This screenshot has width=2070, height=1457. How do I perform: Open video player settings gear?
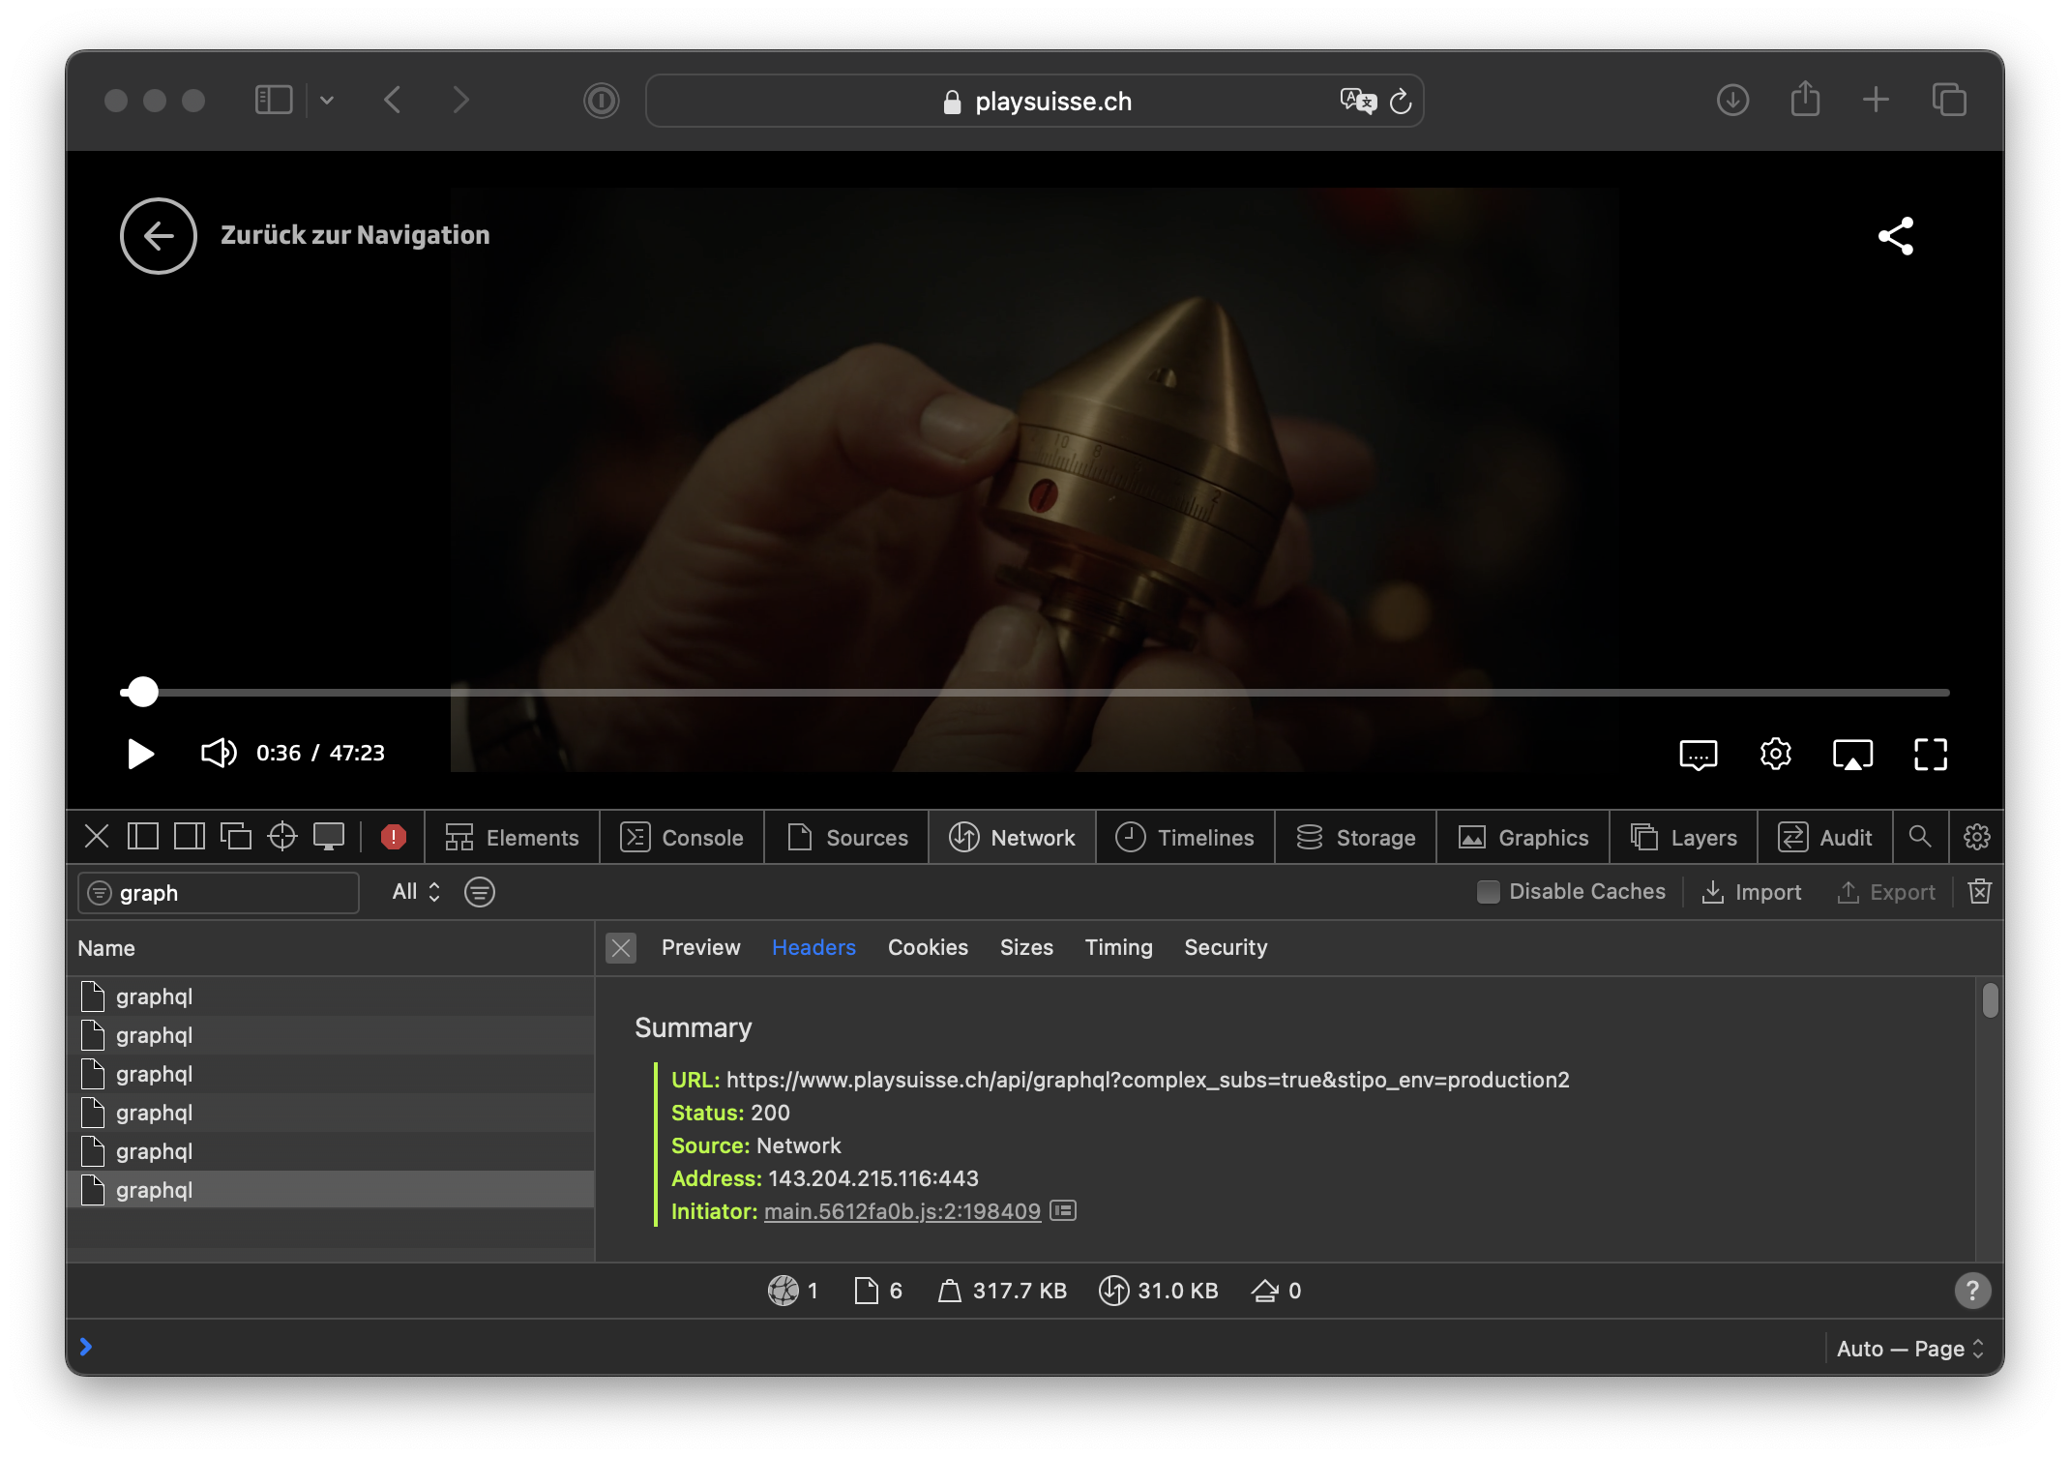point(1776,754)
